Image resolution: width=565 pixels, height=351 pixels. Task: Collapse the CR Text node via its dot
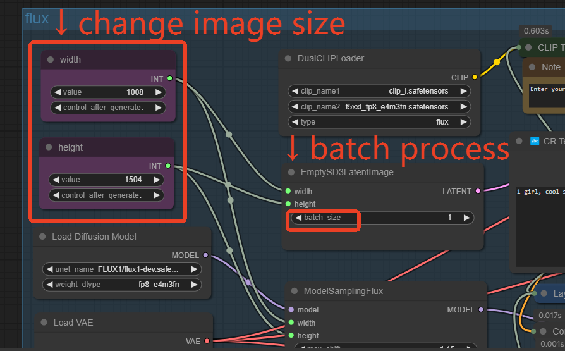point(519,141)
